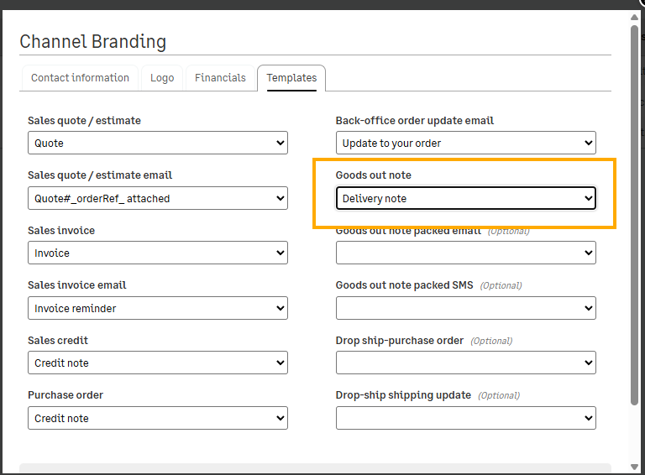Expand the Sales invoice dropdown

[x=158, y=253]
